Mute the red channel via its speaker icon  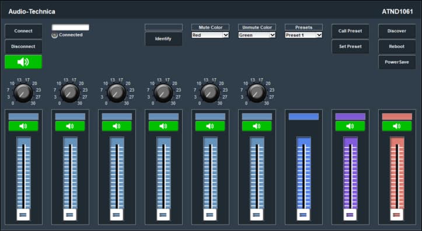click(397, 126)
